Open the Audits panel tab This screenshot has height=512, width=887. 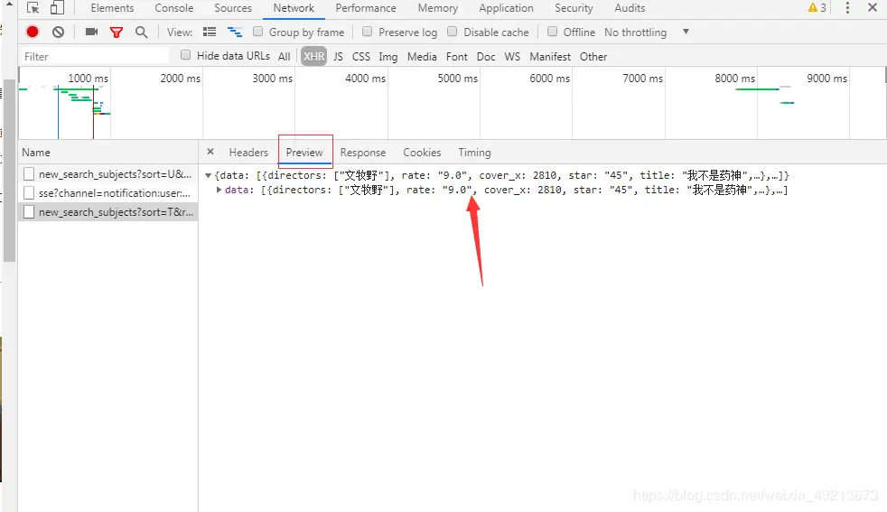coord(630,8)
